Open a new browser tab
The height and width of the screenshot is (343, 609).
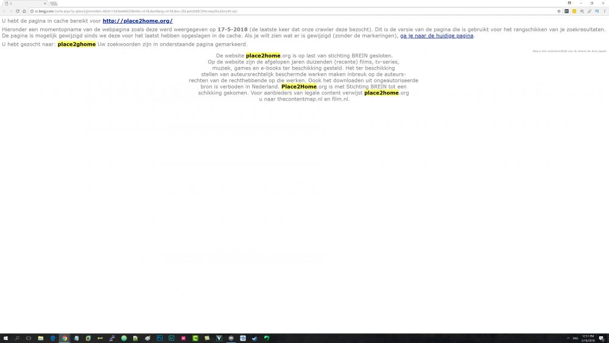click(54, 4)
